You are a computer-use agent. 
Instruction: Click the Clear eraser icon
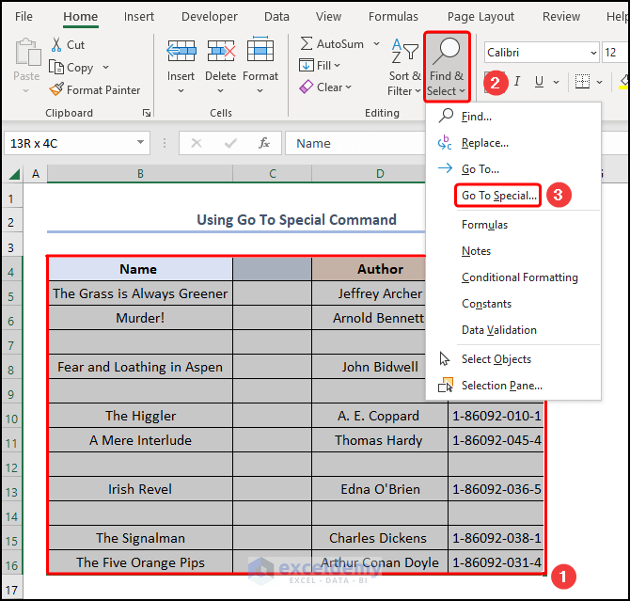tap(307, 87)
